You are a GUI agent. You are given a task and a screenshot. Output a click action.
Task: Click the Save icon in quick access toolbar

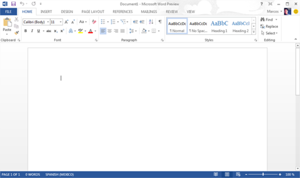coord(14,4)
